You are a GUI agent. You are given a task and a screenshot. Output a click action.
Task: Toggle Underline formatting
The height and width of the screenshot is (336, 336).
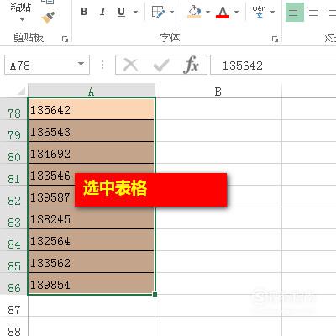(121, 12)
